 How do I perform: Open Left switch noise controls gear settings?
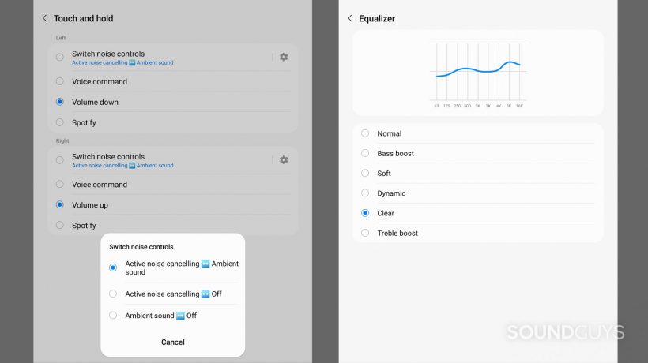[x=284, y=57]
